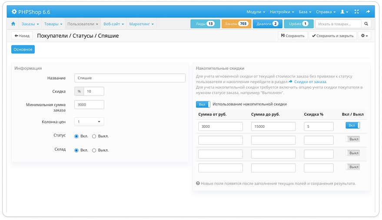Toggle the Использование накопительной скидки switch
The width and height of the screenshot is (382, 220).
(203, 104)
